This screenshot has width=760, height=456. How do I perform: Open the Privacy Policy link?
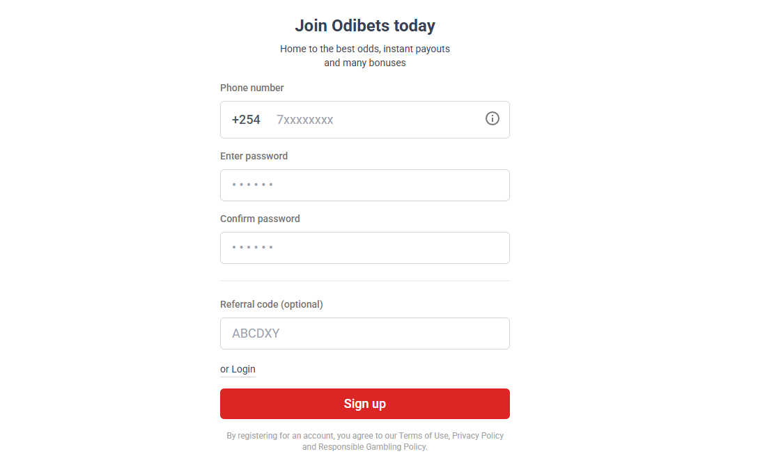pyautogui.click(x=478, y=435)
